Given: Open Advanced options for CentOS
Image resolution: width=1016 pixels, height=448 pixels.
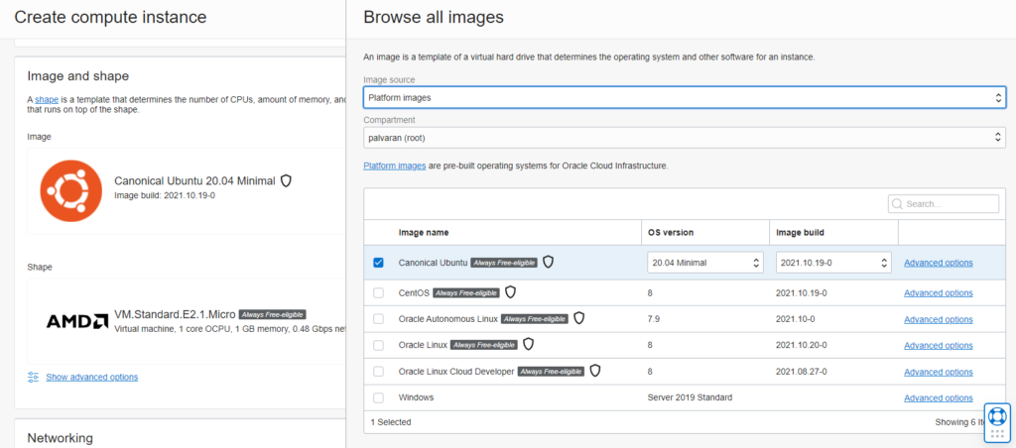Looking at the screenshot, I should pyautogui.click(x=939, y=293).
